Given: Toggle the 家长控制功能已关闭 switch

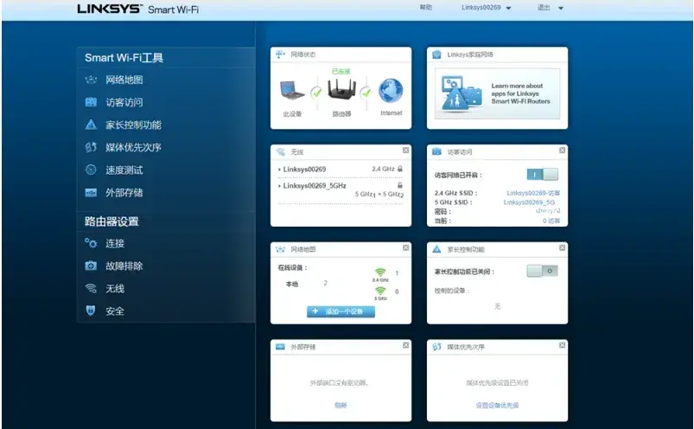Looking at the screenshot, I should click(x=543, y=271).
